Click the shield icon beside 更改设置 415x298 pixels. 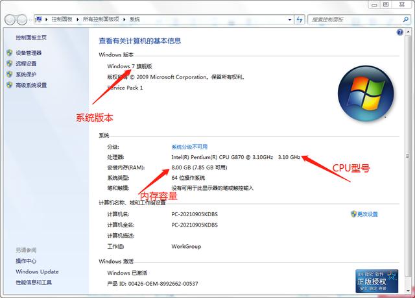353,214
